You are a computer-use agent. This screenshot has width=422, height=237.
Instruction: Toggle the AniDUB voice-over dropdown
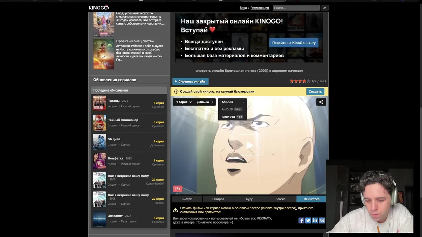(232, 102)
